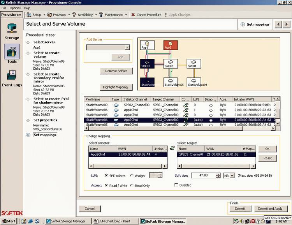The width and height of the screenshot is (292, 225).
Task: Click Select Initiator list horizontal scrollbar
Action: pos(128,166)
